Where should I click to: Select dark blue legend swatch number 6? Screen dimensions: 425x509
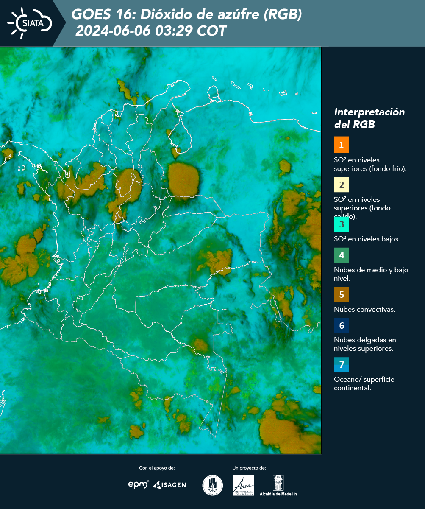coord(341,326)
